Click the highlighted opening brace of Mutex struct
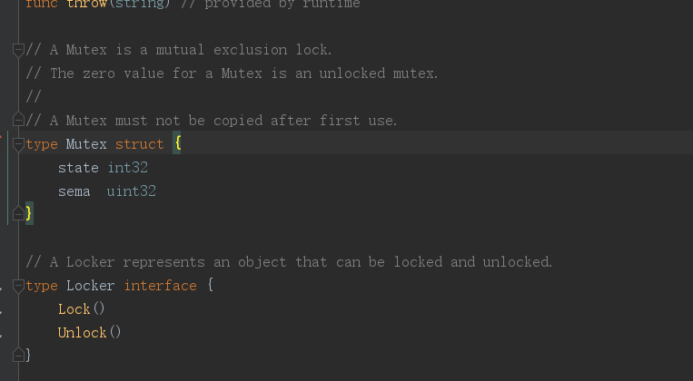693x381 pixels. (x=178, y=144)
